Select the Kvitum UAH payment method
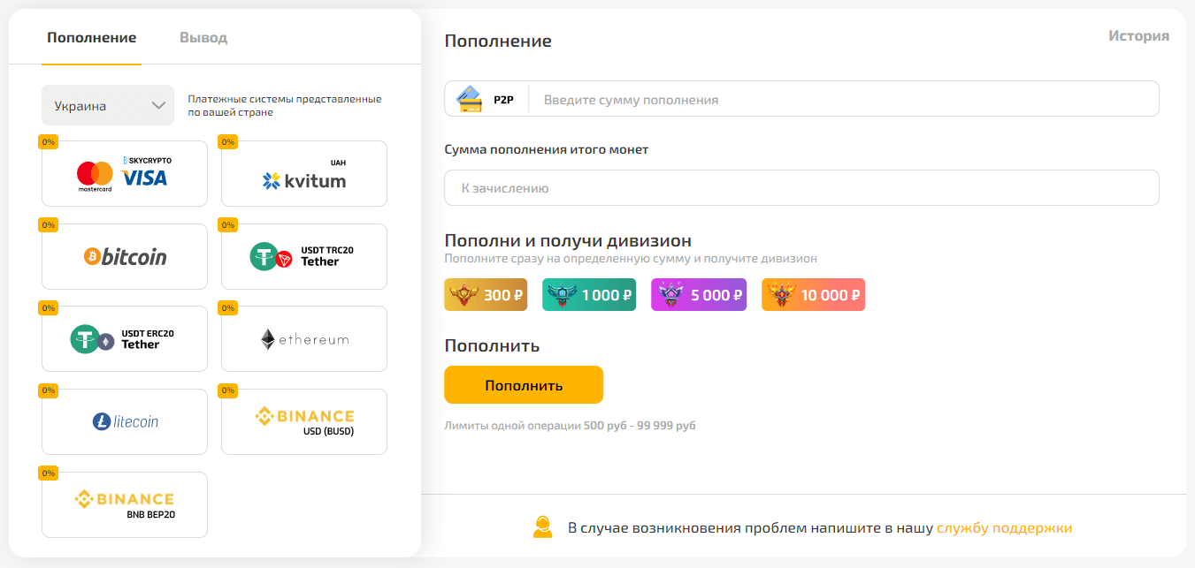The width and height of the screenshot is (1195, 568). (303, 173)
